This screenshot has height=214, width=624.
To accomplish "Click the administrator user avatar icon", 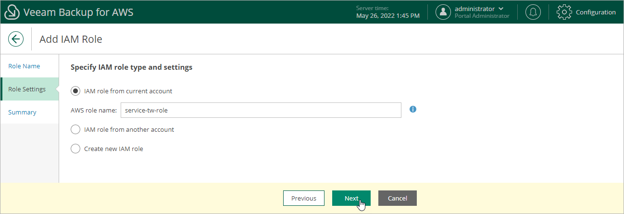I will point(443,12).
